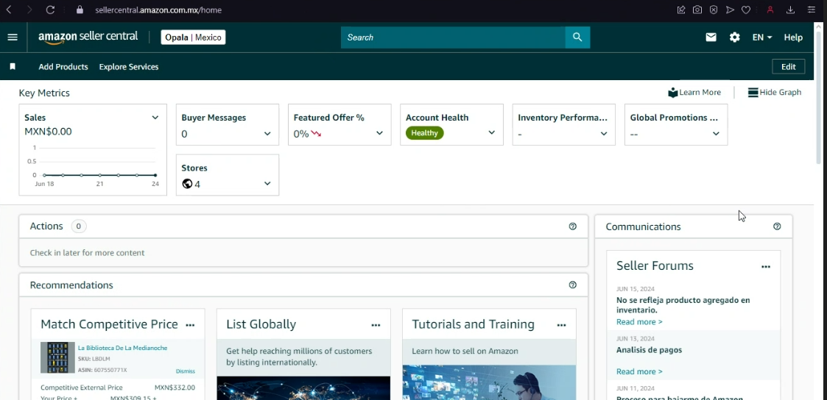This screenshot has width=827, height=400.
Task: Click the browser padlock site info icon
Action: [x=80, y=10]
